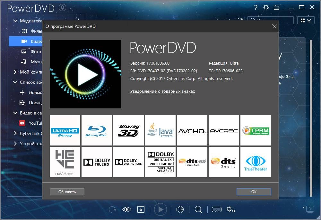The height and width of the screenshot is (220, 321).
Task: Enable VR headset mode icon
Action: (217, 209)
